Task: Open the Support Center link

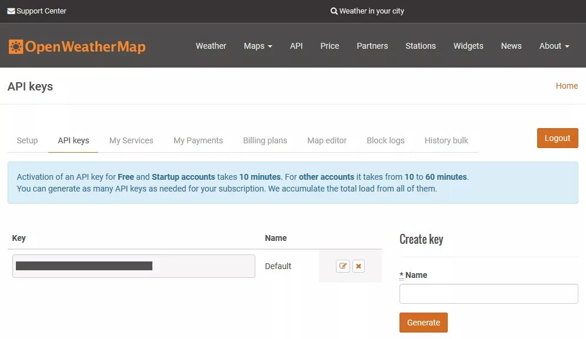Action: (x=41, y=11)
